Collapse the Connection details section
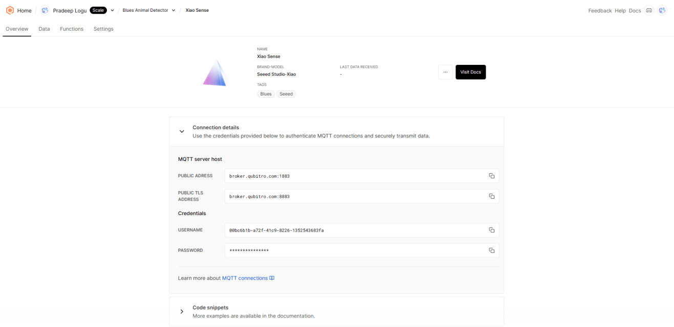This screenshot has height=327, width=674. pyautogui.click(x=182, y=131)
